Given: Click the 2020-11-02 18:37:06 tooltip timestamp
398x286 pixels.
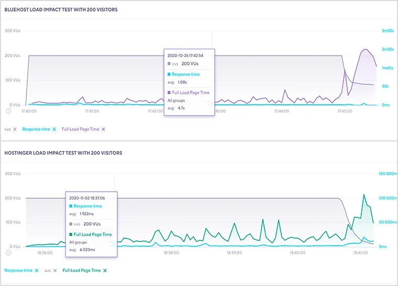Looking at the screenshot, I should click(87, 198).
